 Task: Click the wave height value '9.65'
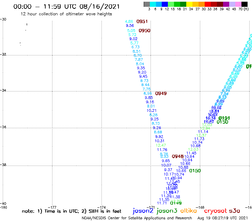[166, 161]
